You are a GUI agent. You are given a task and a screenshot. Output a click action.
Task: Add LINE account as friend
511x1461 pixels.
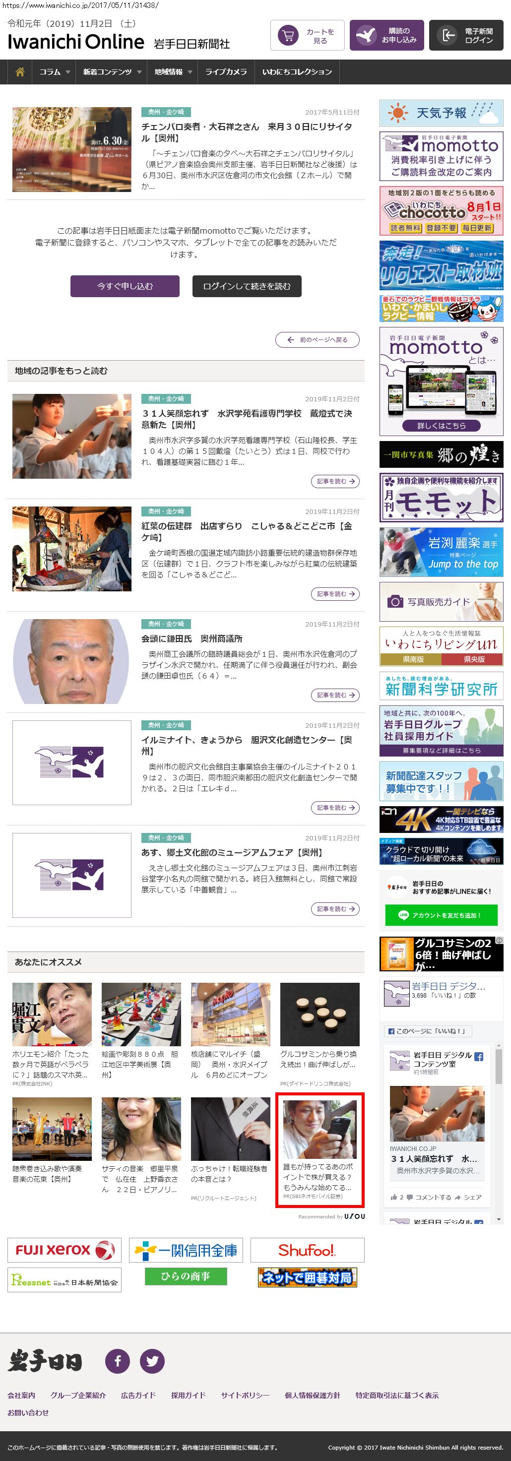click(441, 915)
